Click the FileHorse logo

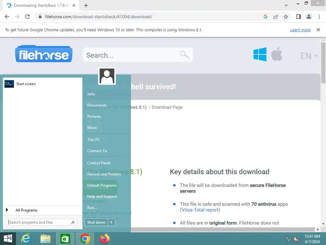coord(44,54)
